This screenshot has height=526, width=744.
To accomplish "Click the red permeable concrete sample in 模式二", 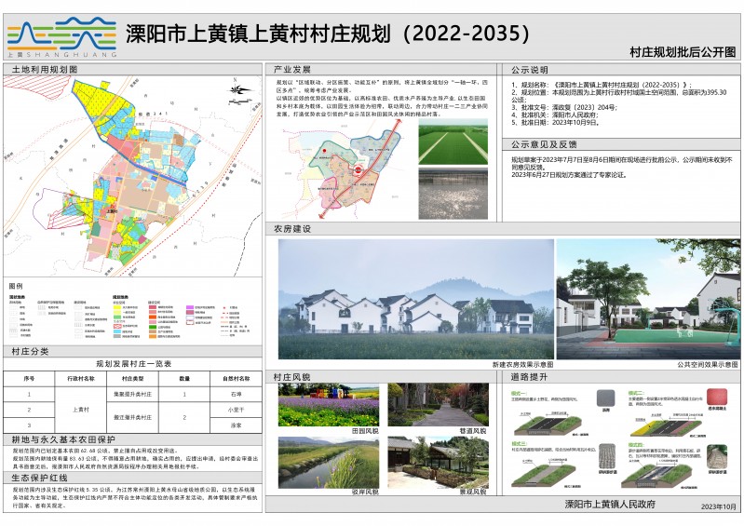I will pyautogui.click(x=717, y=397).
